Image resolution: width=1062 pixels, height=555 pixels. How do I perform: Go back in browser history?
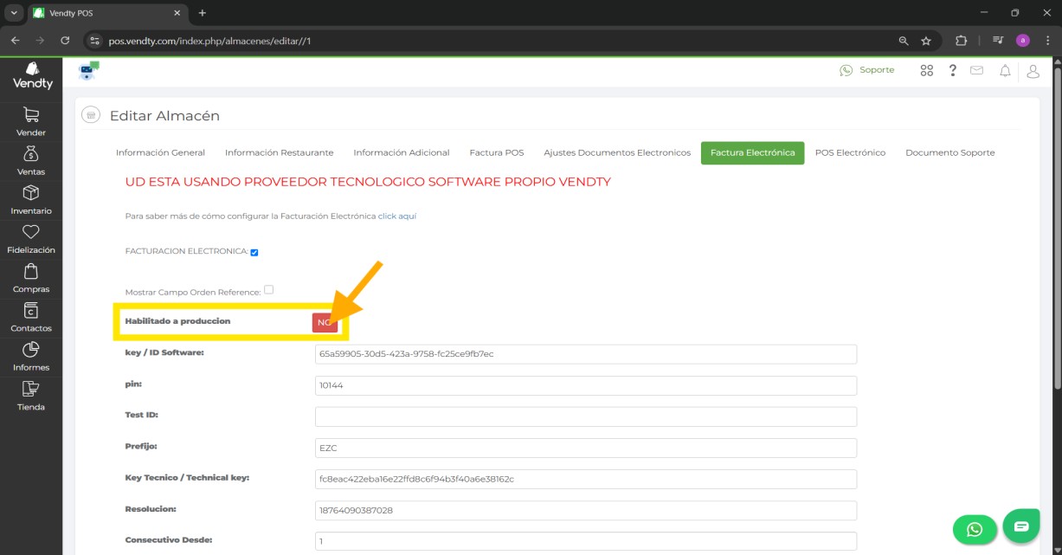coord(15,41)
